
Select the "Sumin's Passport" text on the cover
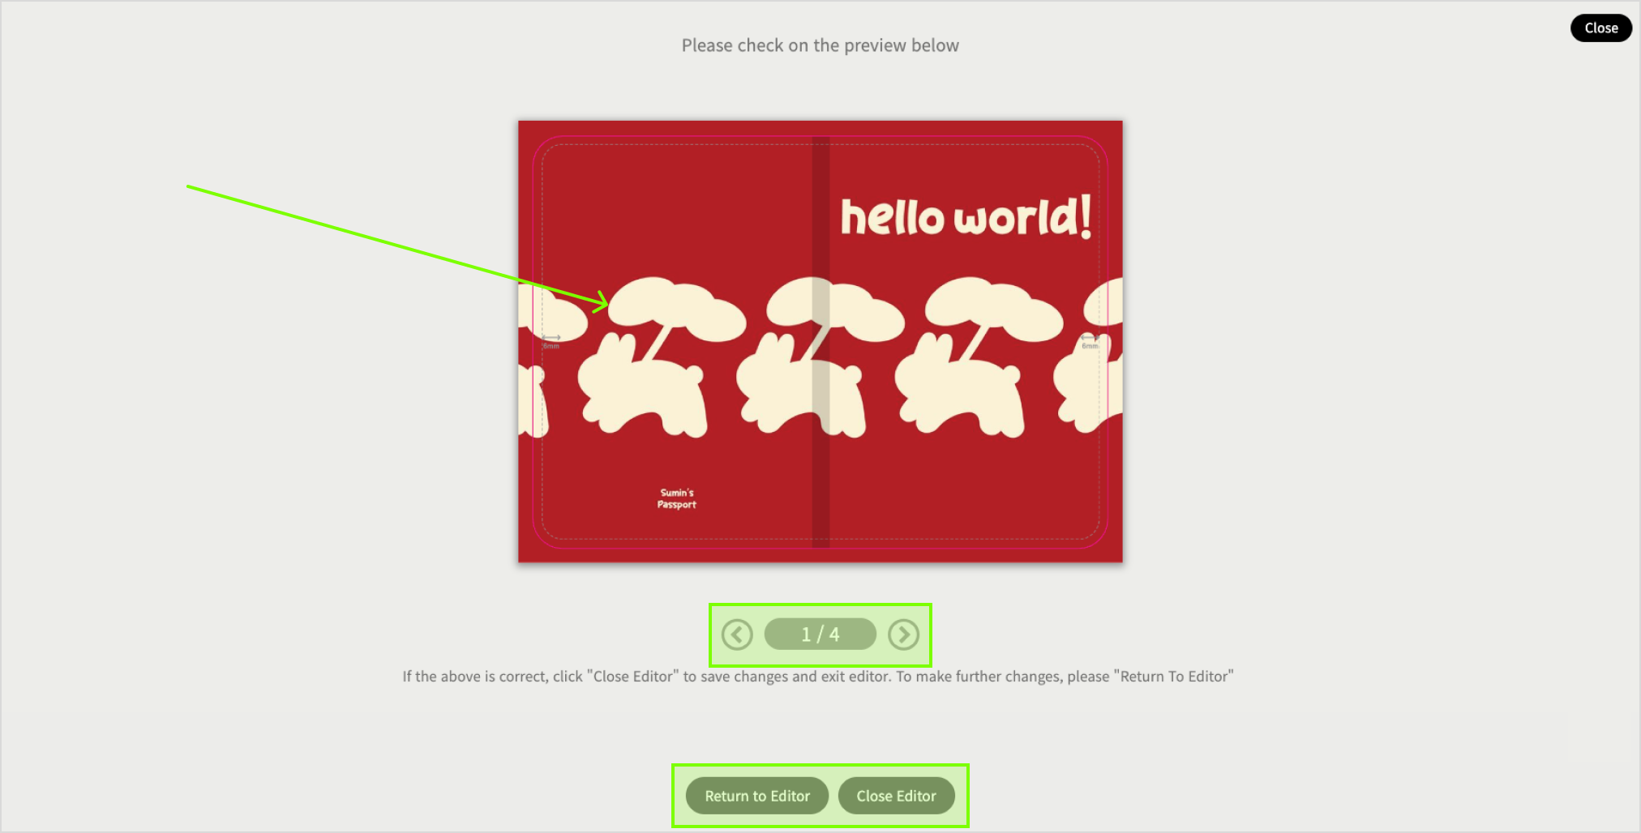677,498
